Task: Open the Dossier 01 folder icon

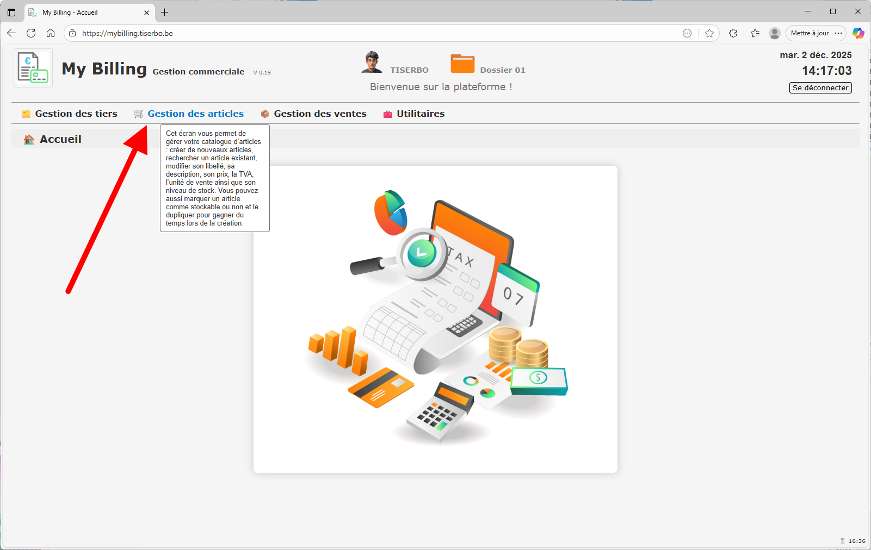Action: pos(462,62)
